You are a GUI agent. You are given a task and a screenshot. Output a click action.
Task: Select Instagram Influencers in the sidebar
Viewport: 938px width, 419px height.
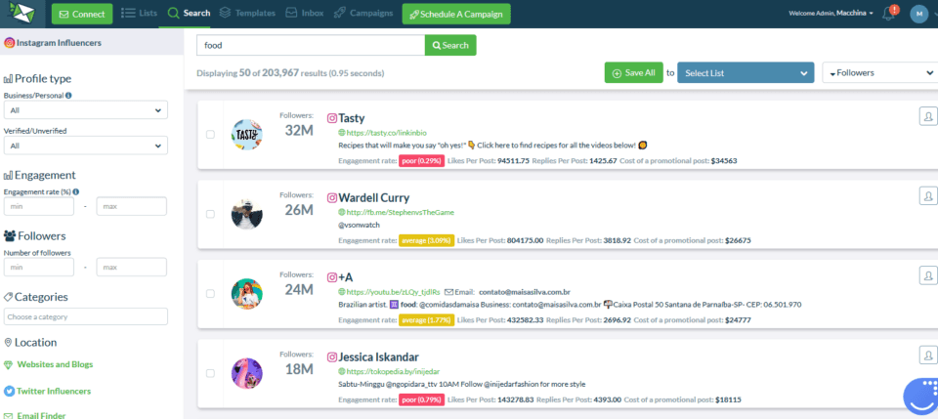pyautogui.click(x=53, y=43)
